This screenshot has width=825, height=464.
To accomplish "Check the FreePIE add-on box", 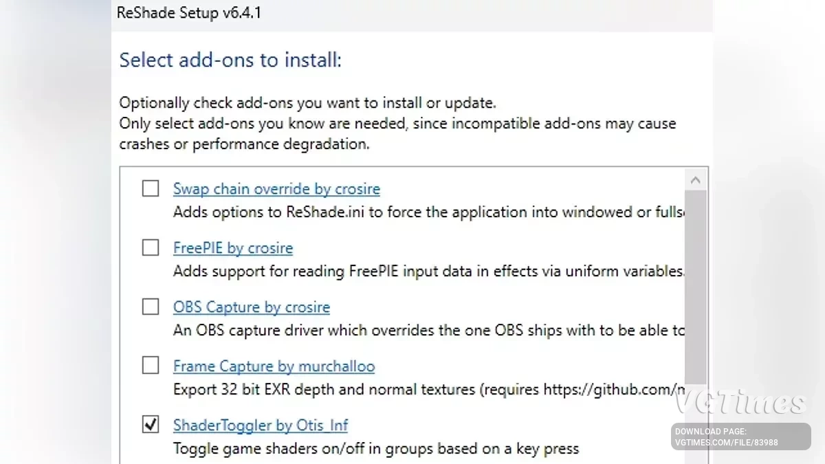I will (x=151, y=247).
